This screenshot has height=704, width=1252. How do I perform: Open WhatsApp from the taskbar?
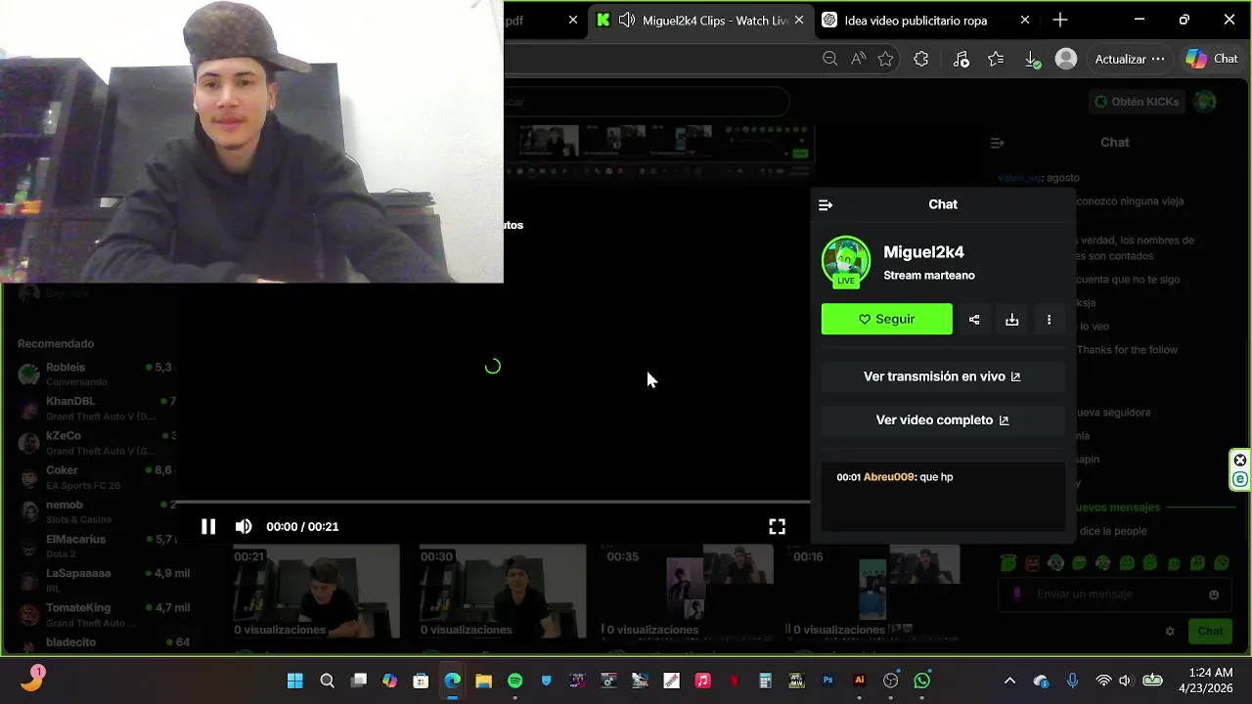pos(922,681)
